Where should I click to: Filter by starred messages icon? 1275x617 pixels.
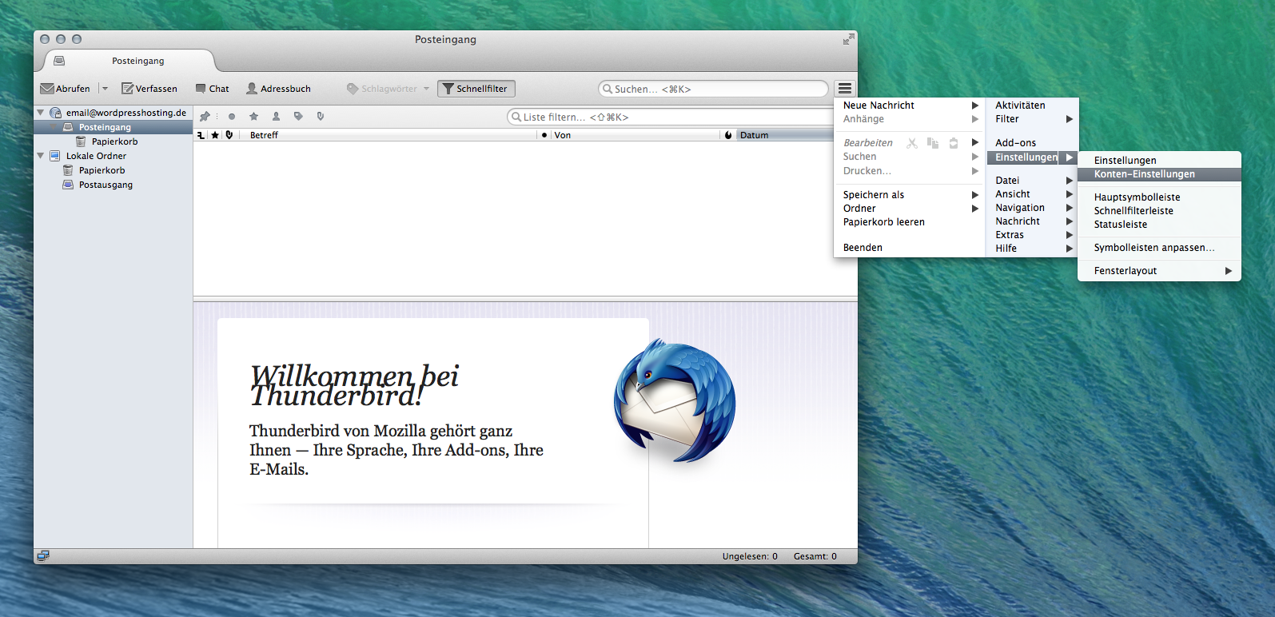pos(253,117)
